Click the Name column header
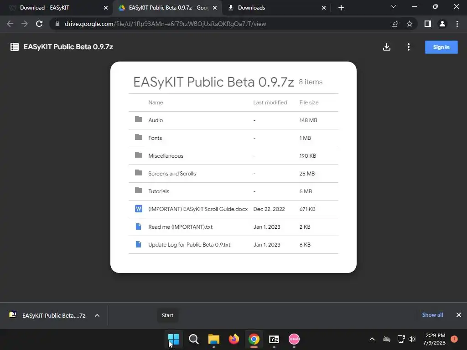The image size is (467, 350). coord(156,103)
